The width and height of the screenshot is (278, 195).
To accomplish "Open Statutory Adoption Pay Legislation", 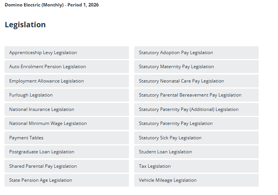I will click(x=176, y=53).
